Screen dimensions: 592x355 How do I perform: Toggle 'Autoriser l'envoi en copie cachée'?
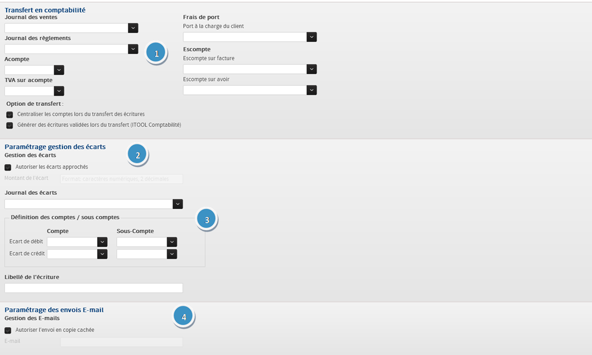[x=8, y=330]
